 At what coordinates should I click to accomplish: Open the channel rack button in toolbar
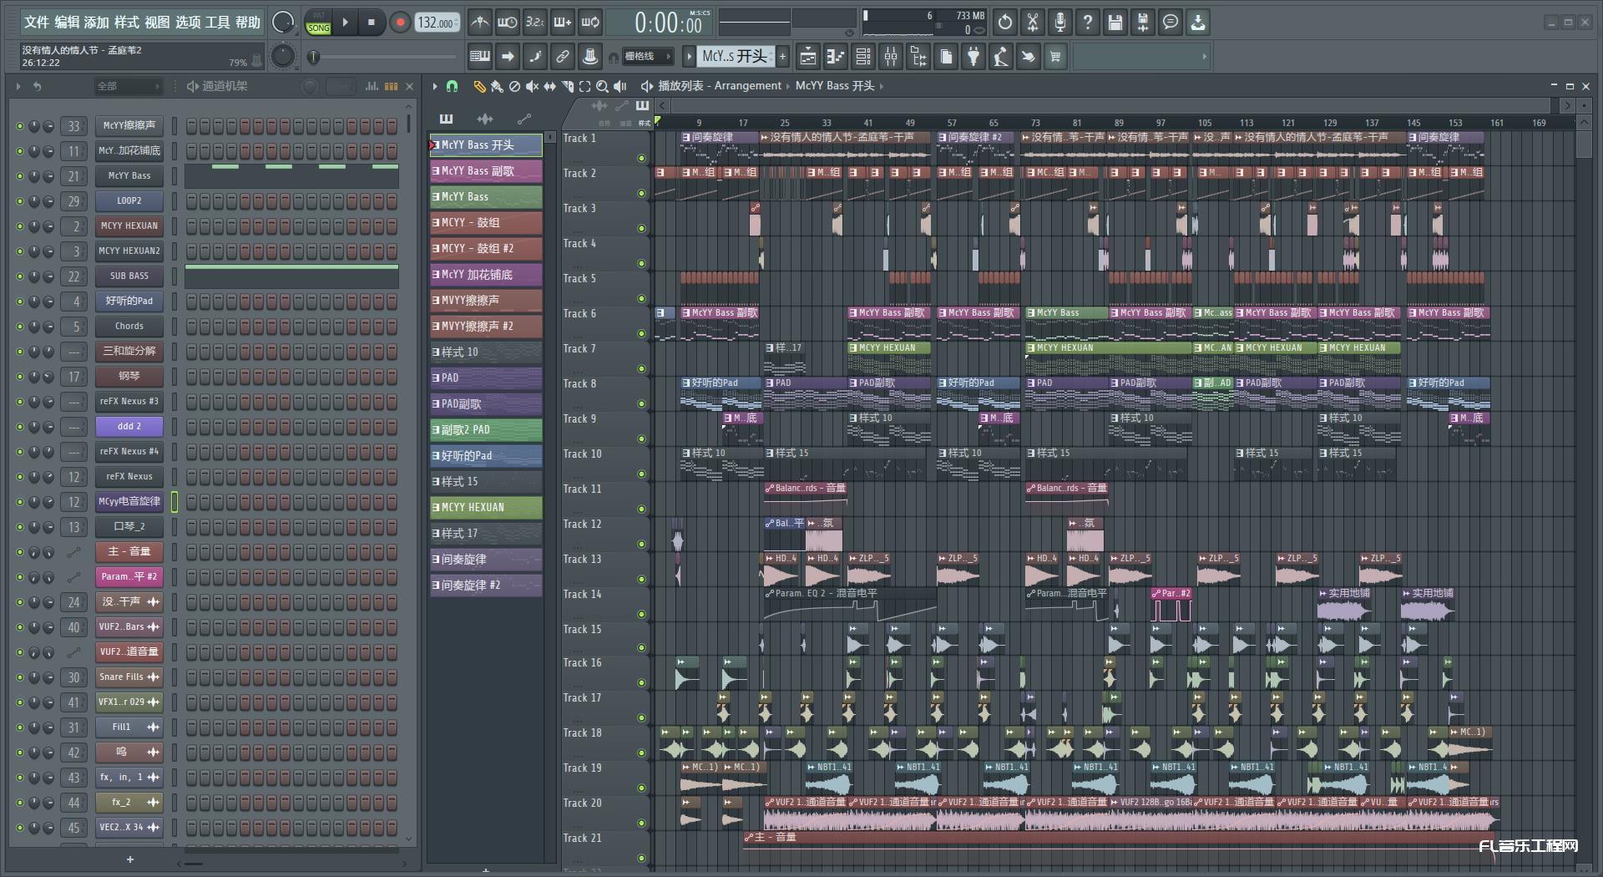[x=863, y=57]
